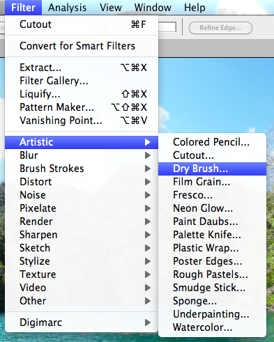Open the Sharpen submenu
The width and height of the screenshot is (274, 342).
(82, 235)
